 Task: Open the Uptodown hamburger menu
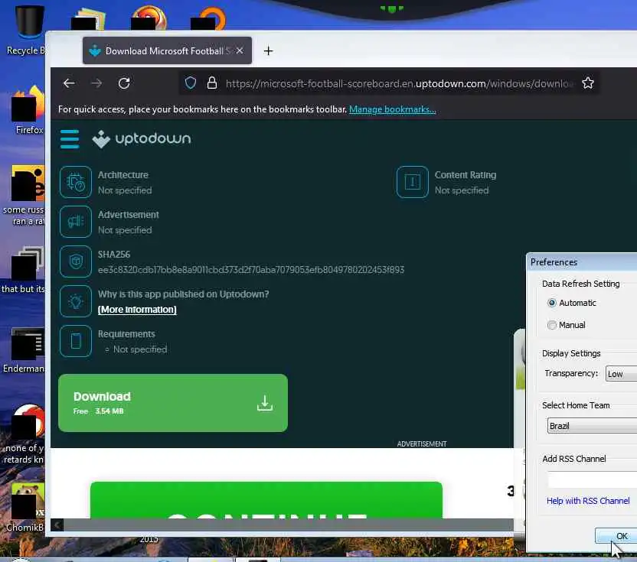(x=70, y=139)
